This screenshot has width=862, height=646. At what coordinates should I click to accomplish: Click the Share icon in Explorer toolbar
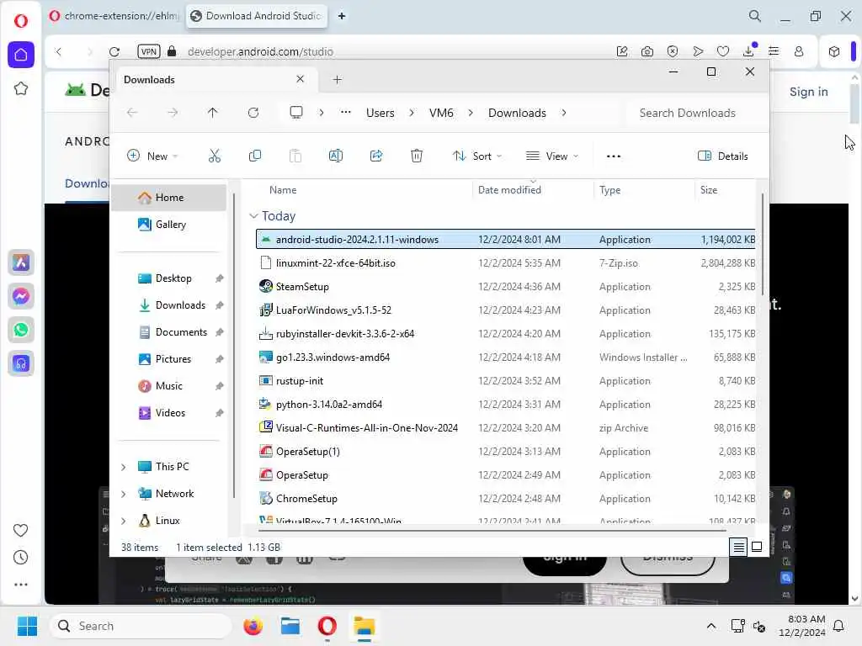[376, 156]
